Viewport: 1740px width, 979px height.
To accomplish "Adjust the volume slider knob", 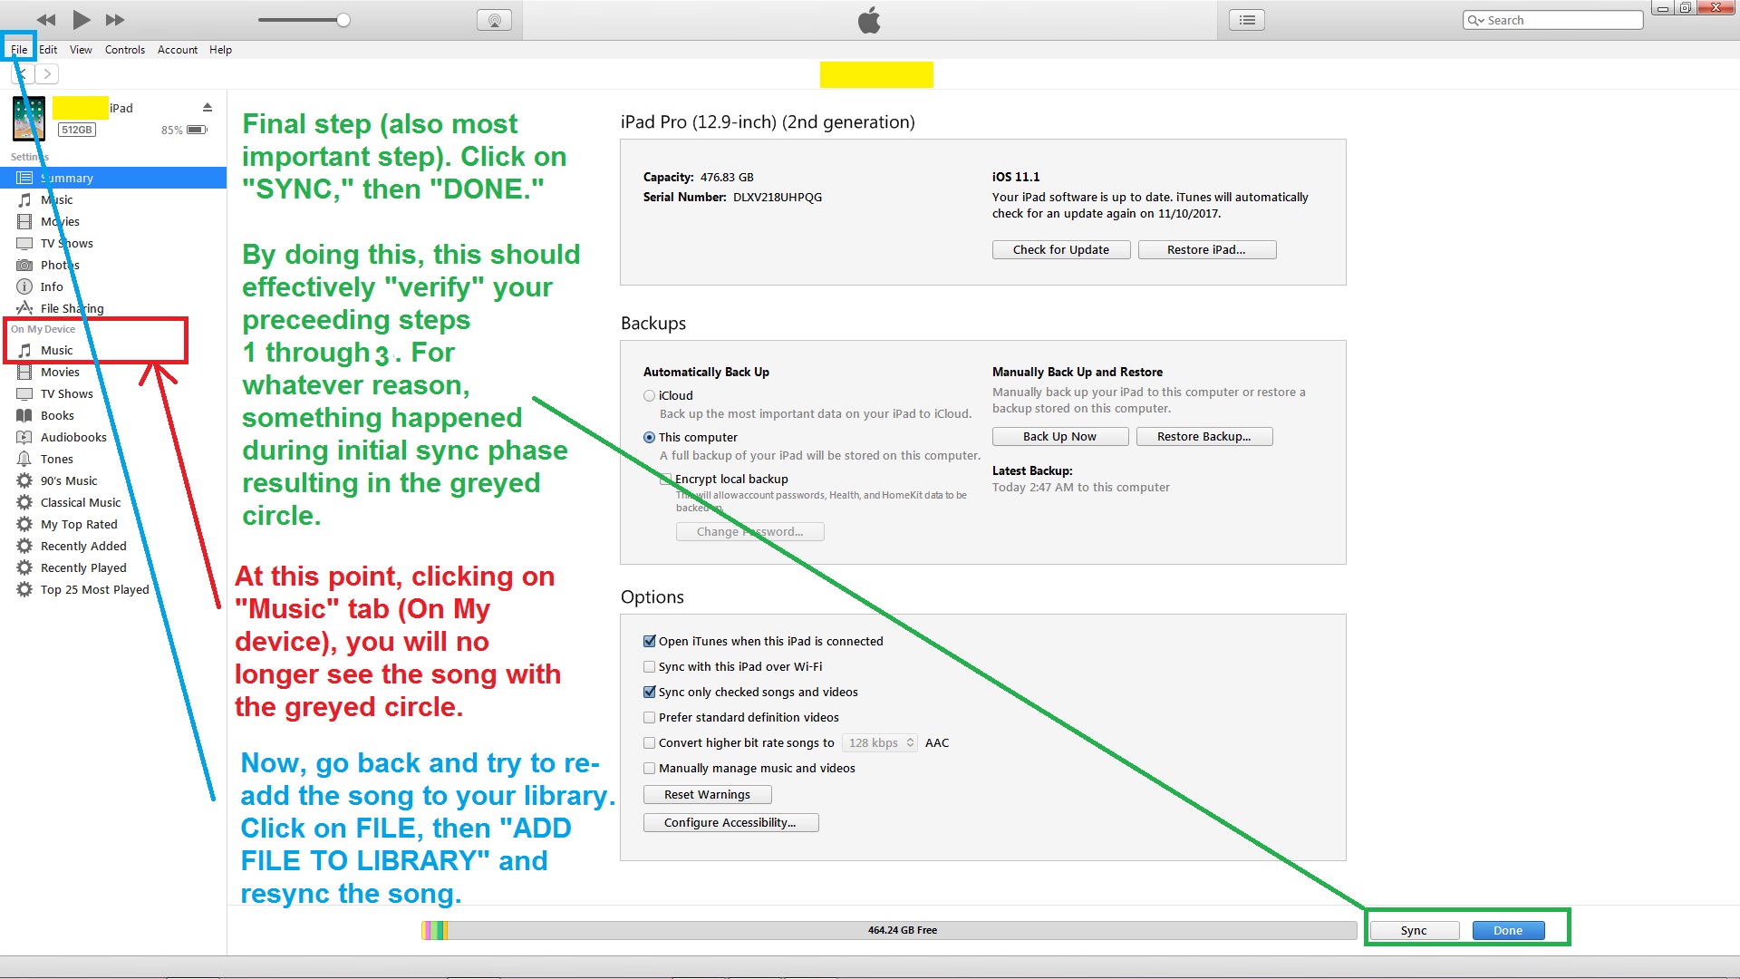I will tap(343, 20).
